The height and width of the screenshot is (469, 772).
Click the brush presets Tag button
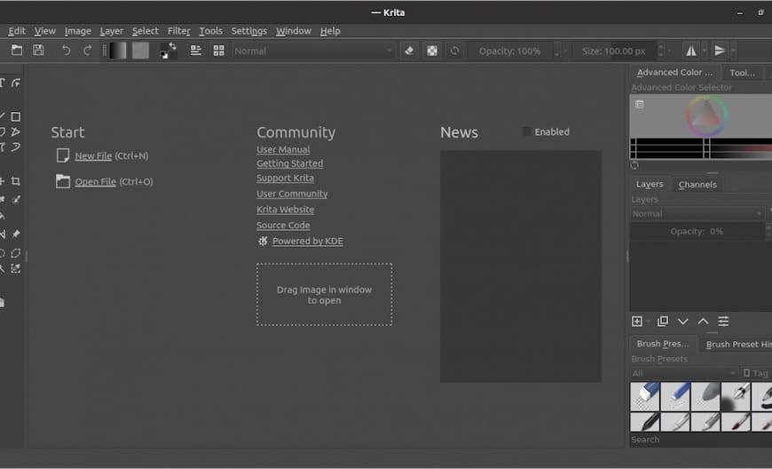click(x=756, y=373)
